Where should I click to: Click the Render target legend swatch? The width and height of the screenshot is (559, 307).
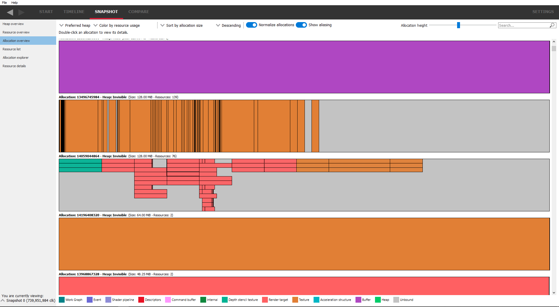pyautogui.click(x=265, y=300)
